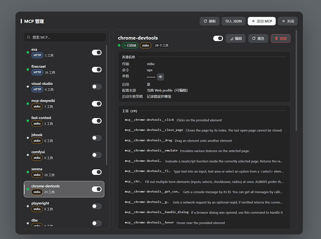Click the HTTP badge under firecrawl
The height and width of the screenshot is (239, 321).
37,72
